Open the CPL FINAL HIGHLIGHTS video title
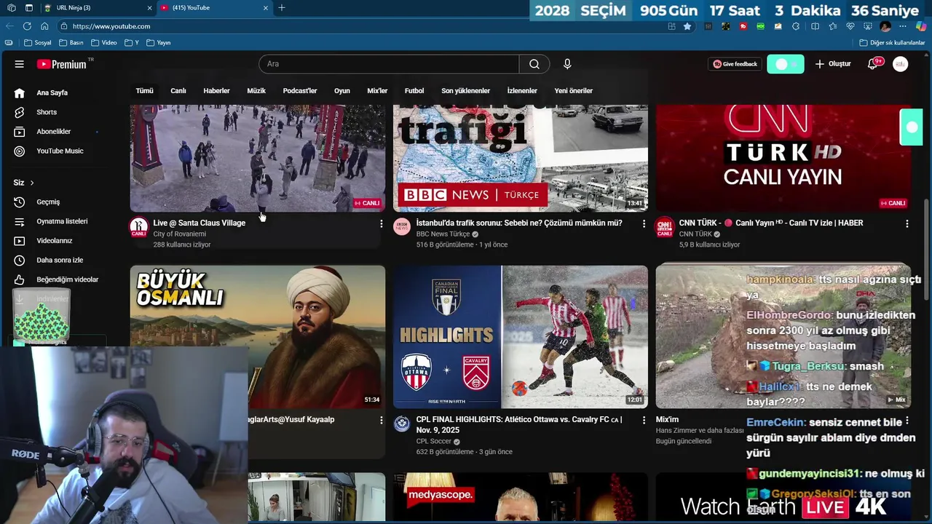 pos(519,425)
